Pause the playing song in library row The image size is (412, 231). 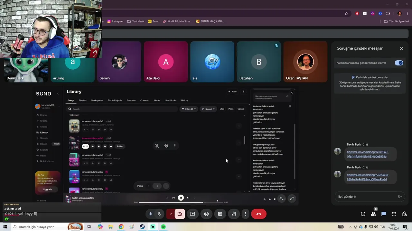pos(85,146)
